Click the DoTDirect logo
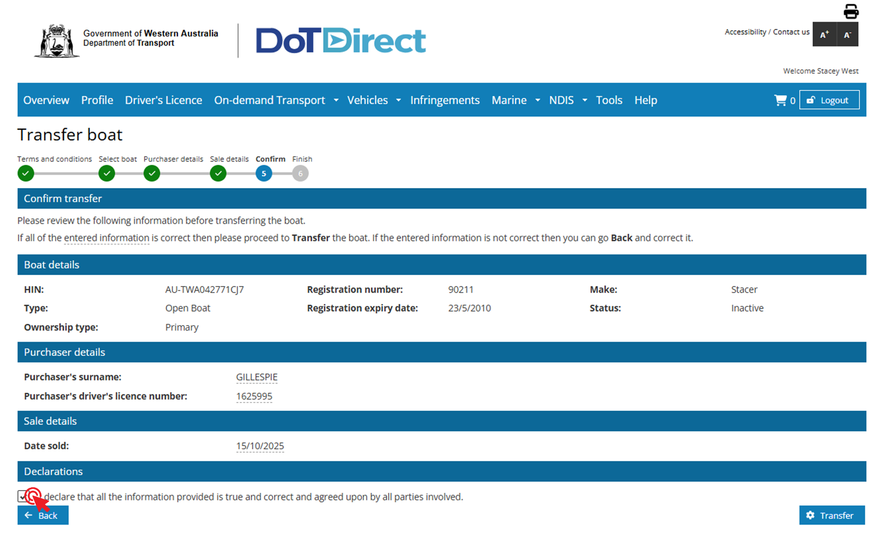Image resolution: width=881 pixels, height=545 pixels. tap(340, 41)
